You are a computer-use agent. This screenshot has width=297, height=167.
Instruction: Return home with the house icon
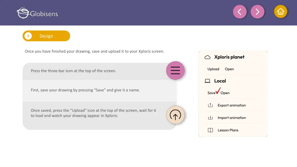[280, 12]
